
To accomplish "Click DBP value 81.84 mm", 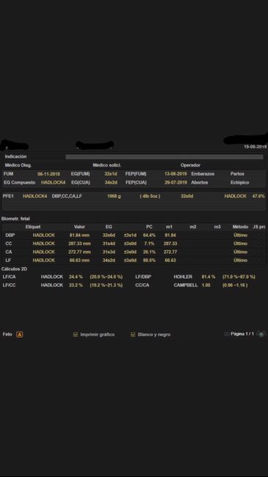I will coord(79,235).
